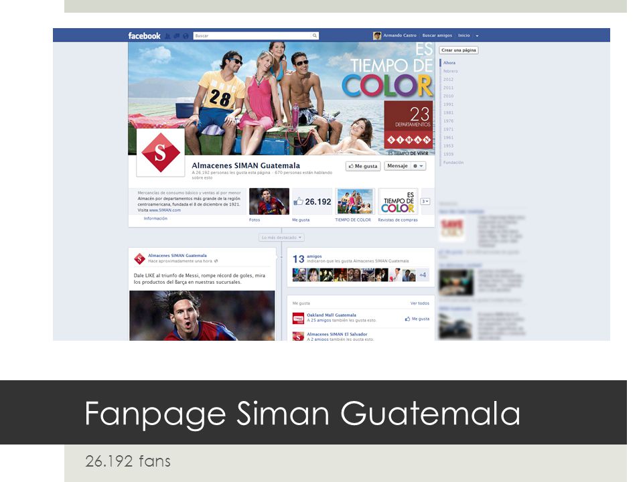Jump to 1976 in timeline
This screenshot has width=643, height=482.
[448, 121]
